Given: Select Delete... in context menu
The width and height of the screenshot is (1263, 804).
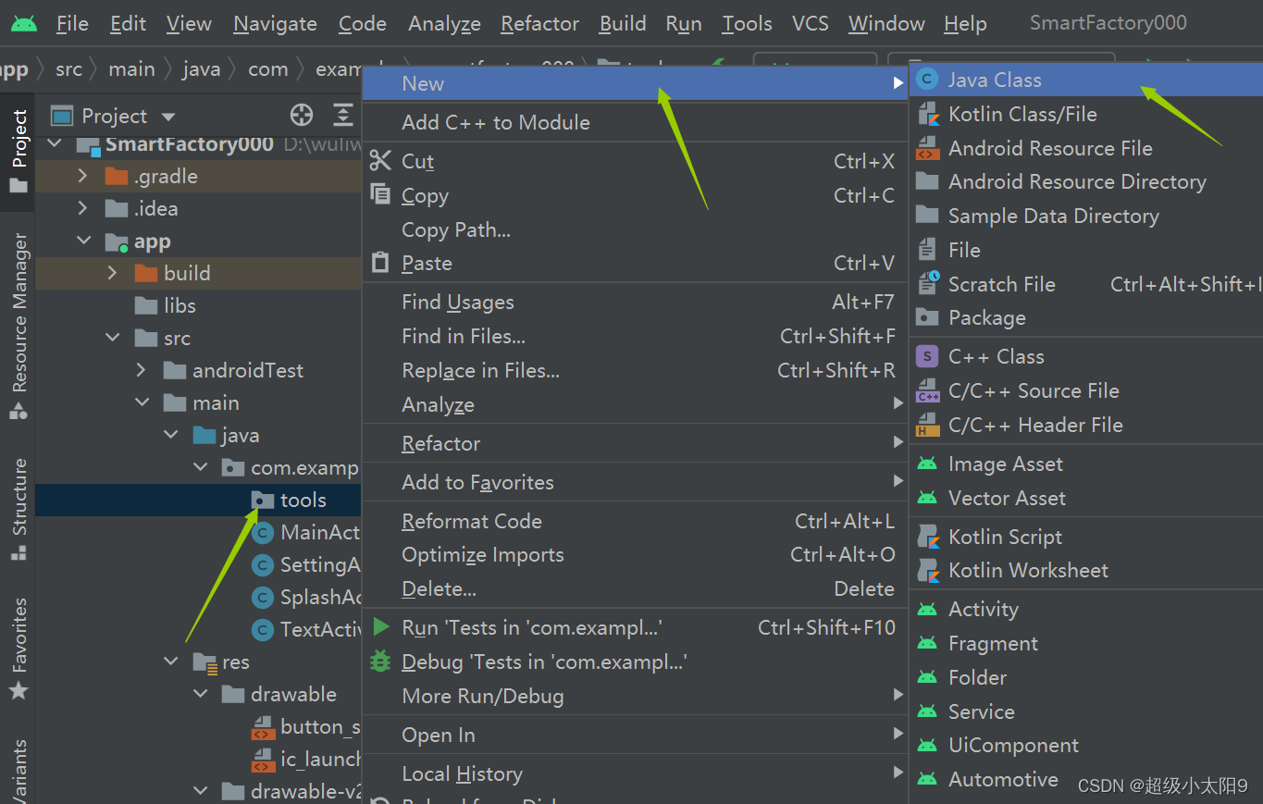Looking at the screenshot, I should [635, 588].
